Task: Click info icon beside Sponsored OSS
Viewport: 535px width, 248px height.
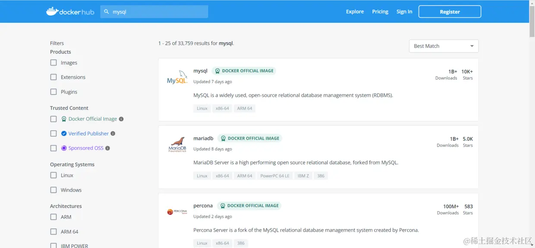Action: (107, 148)
